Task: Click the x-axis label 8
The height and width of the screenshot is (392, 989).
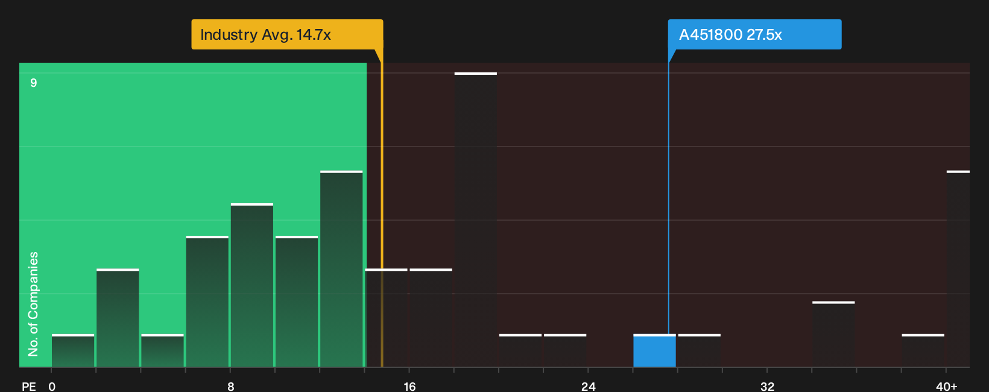Action: point(231,386)
